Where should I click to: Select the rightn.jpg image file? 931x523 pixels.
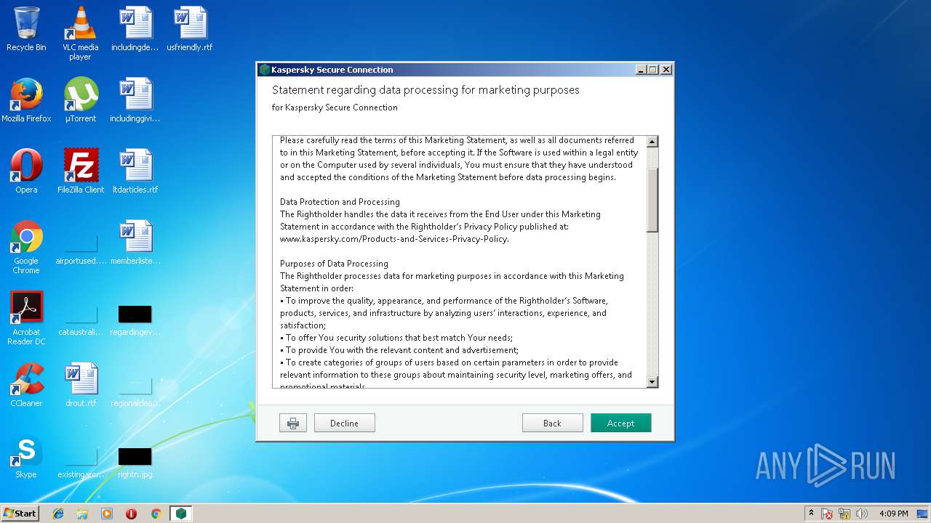(135, 462)
